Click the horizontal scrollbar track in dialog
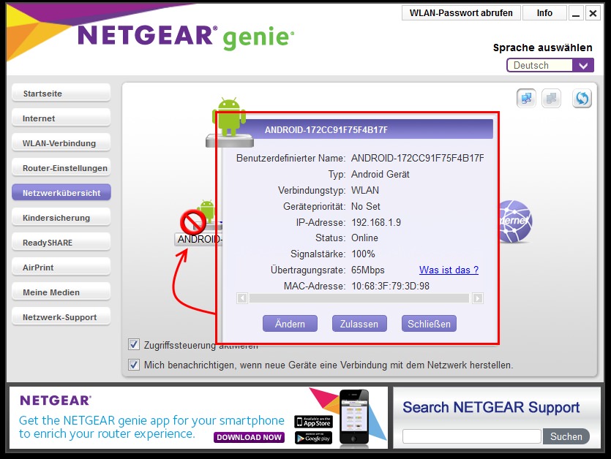Image resolution: width=611 pixels, height=459 pixels. click(x=359, y=298)
